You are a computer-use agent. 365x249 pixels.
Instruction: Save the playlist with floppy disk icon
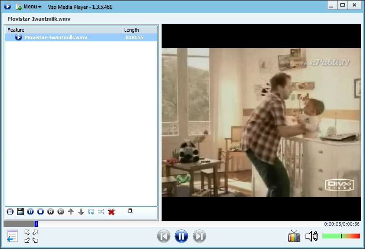click(20, 212)
